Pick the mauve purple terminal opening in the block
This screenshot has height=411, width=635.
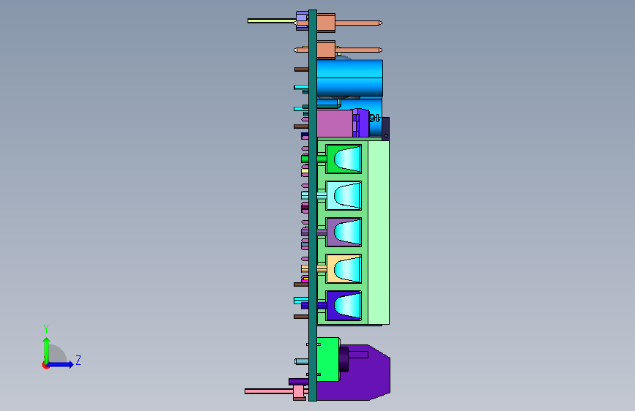[344, 232]
